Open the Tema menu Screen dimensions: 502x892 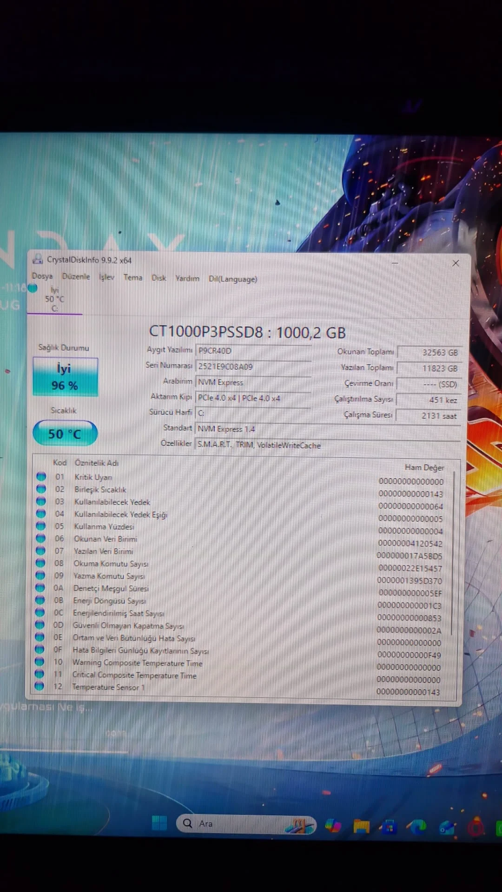[x=132, y=277]
